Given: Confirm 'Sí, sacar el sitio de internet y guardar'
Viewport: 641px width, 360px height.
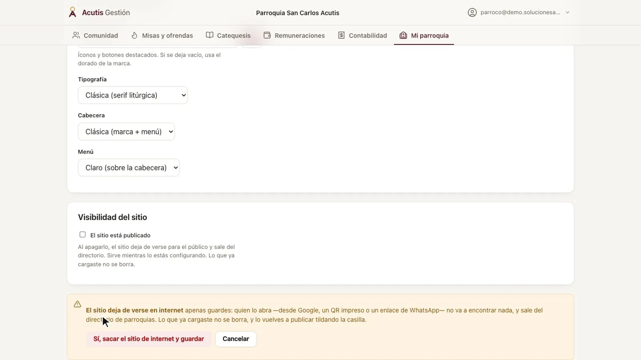Looking at the screenshot, I should coord(149,339).
